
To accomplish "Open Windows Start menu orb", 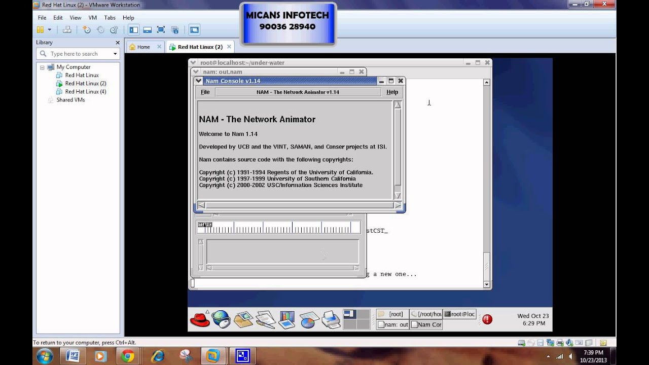I will pos(45,356).
